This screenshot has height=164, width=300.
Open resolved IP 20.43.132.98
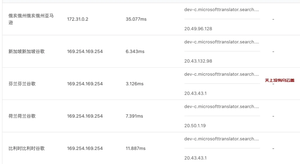(x=198, y=61)
